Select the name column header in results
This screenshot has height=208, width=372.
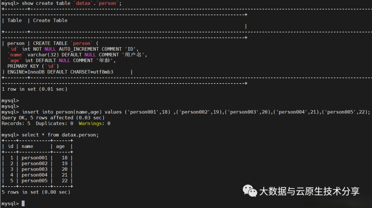click(27, 146)
